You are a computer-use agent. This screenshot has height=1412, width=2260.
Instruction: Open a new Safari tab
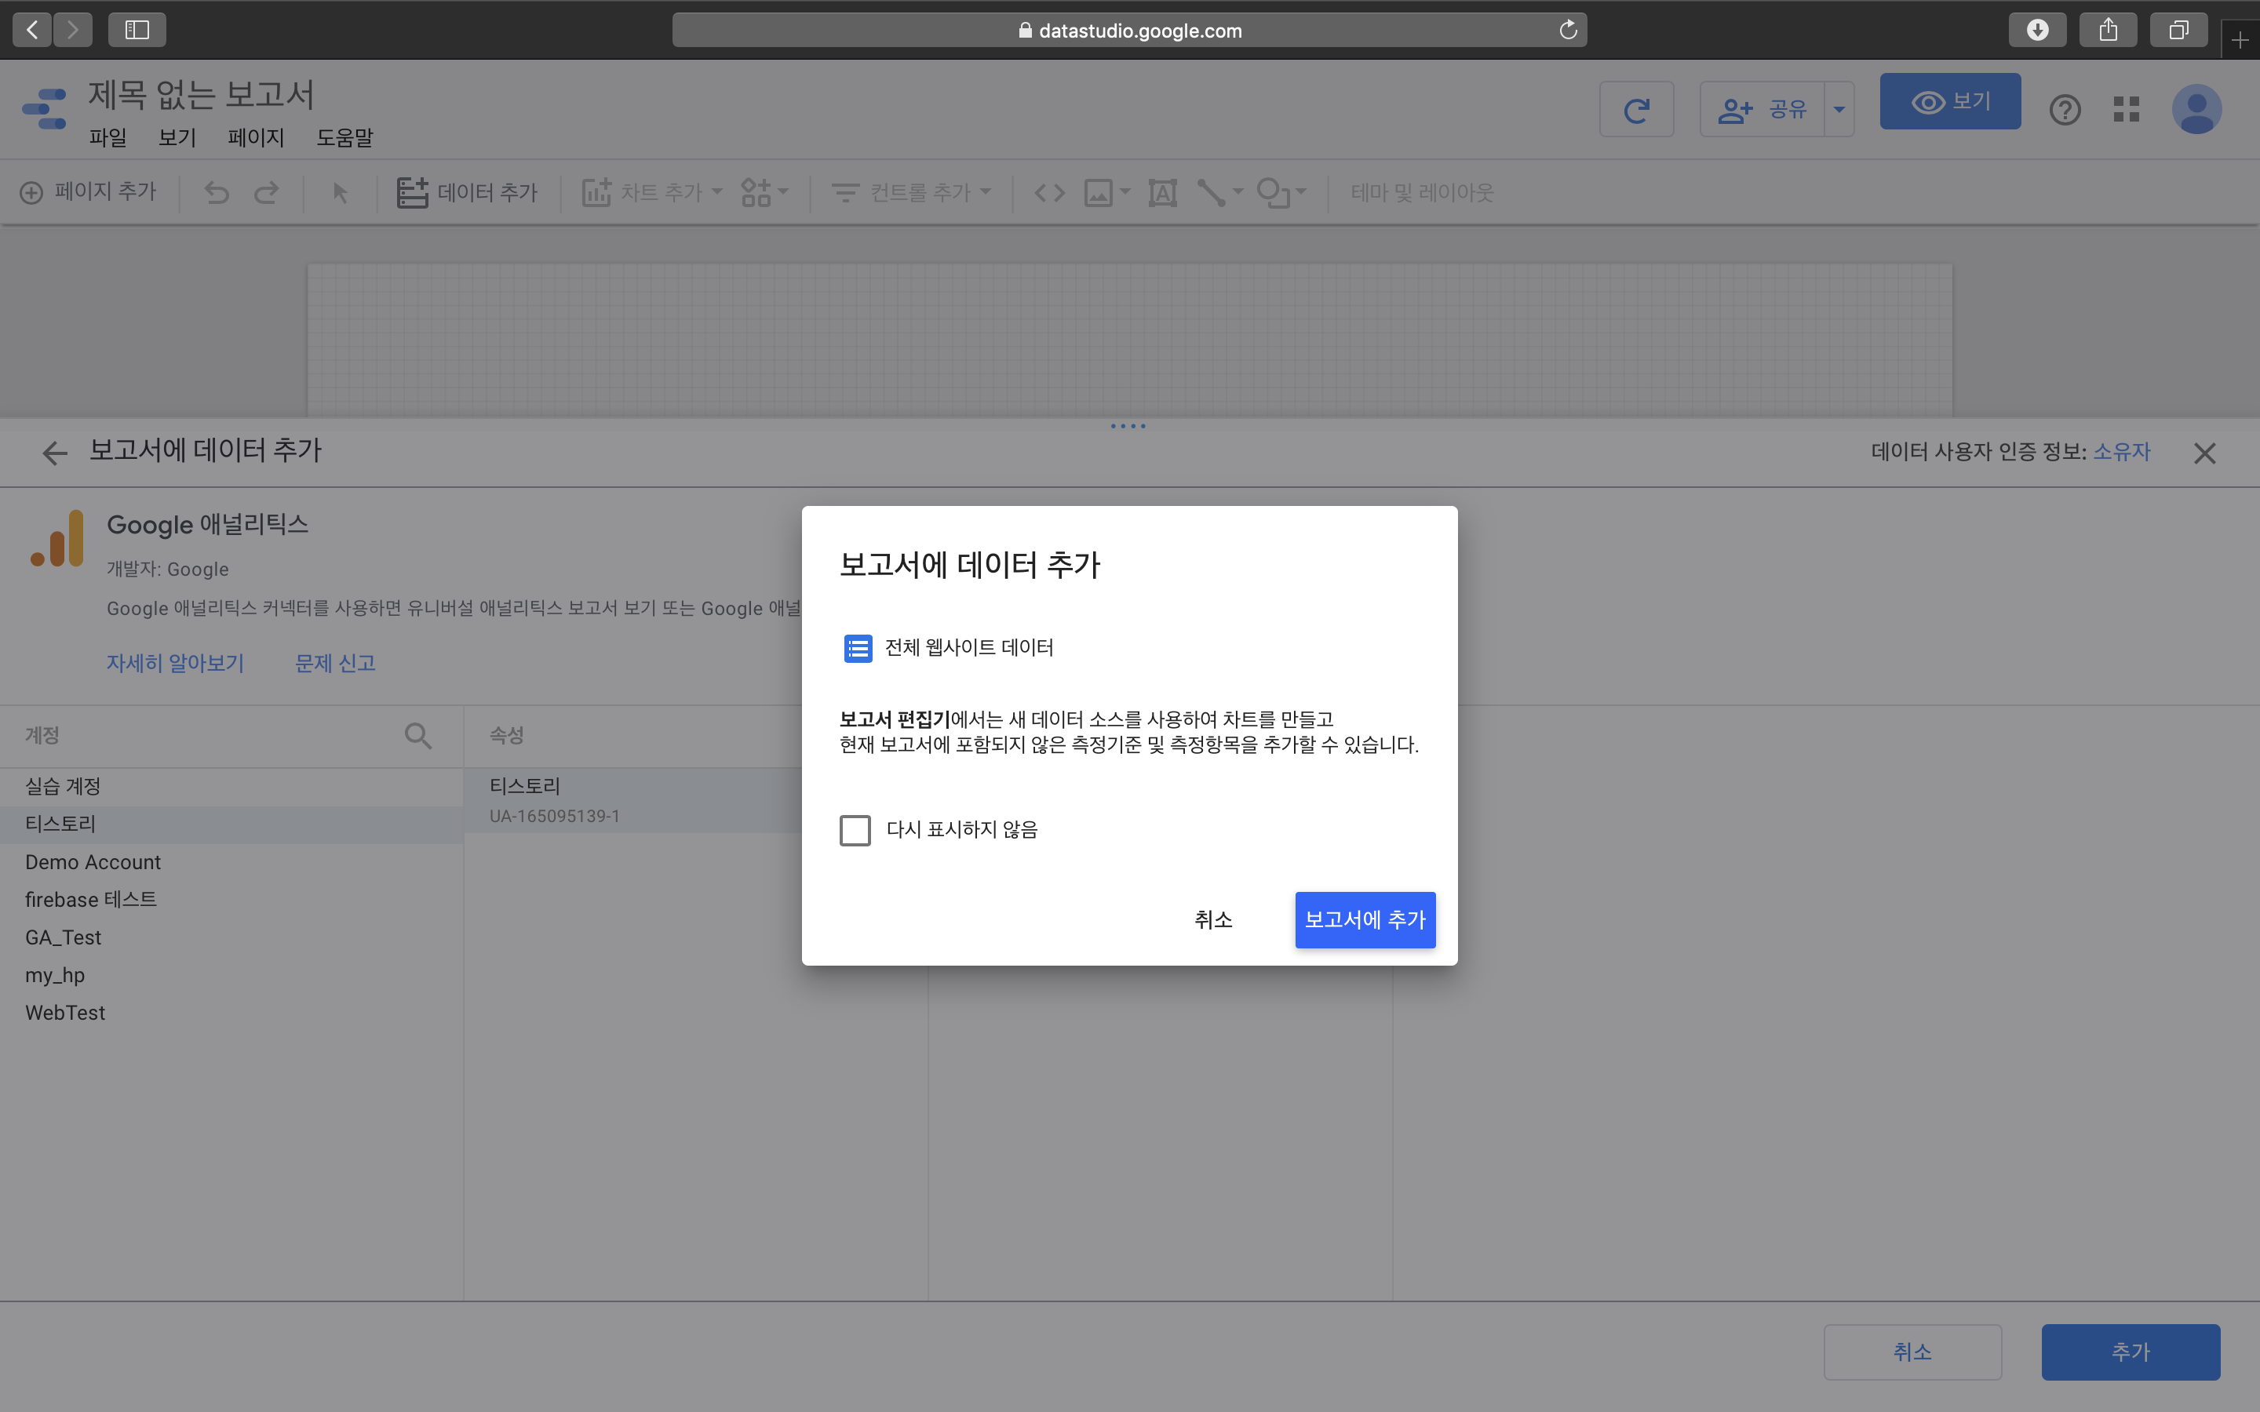coord(2240,40)
